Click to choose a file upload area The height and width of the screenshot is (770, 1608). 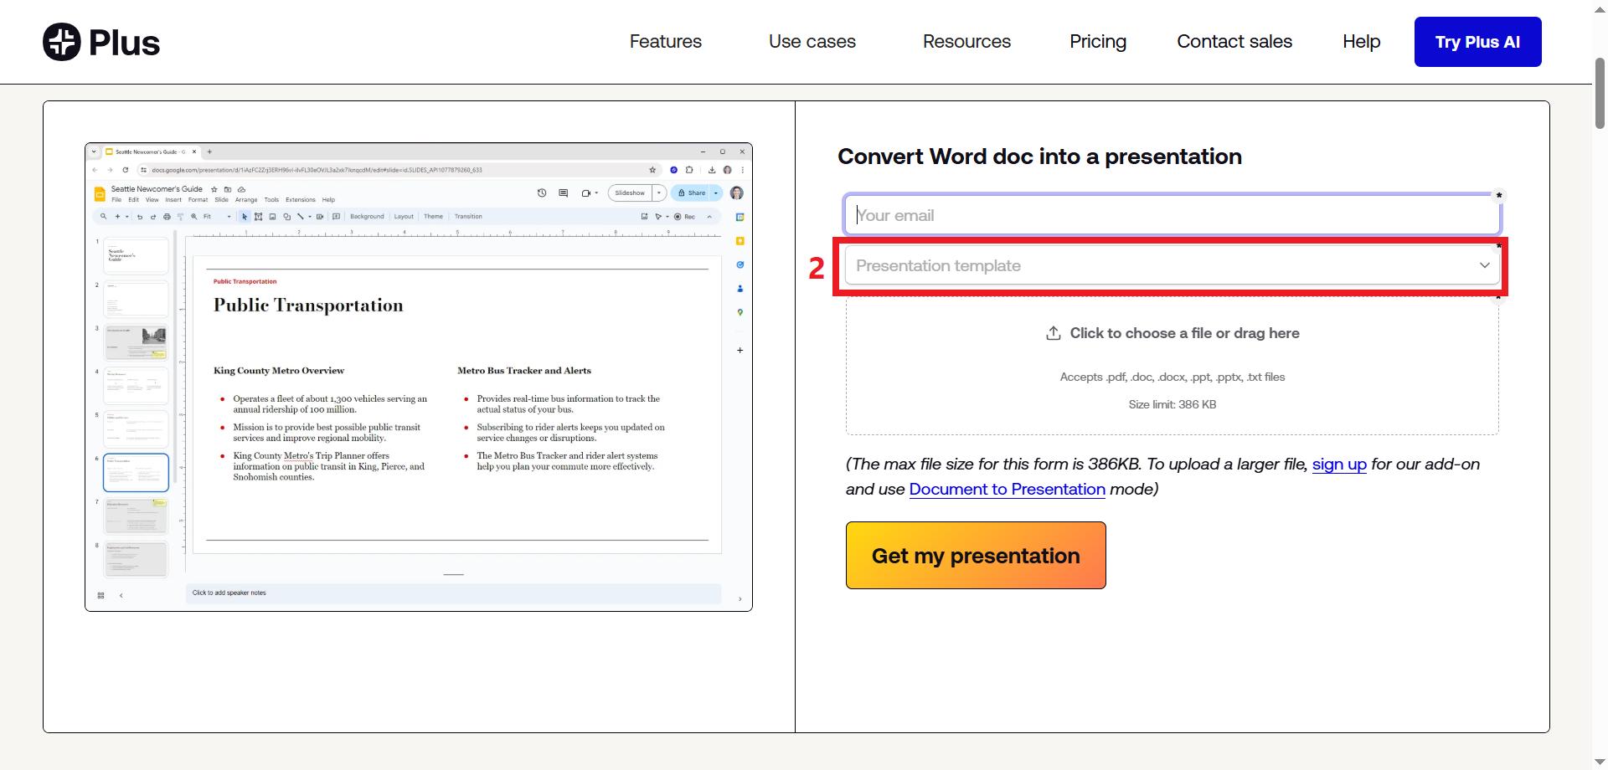[x=1172, y=367]
